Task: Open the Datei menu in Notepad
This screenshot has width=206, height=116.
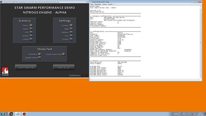Action: click(92, 4)
